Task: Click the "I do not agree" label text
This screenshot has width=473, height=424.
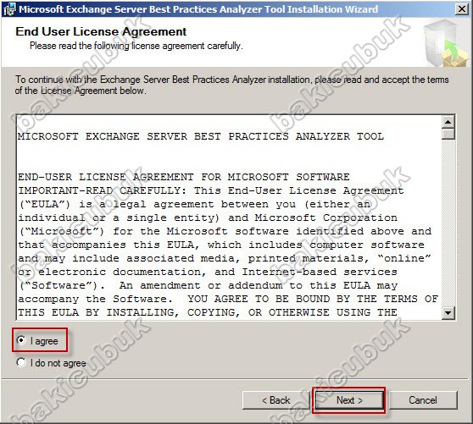Action: [x=58, y=363]
